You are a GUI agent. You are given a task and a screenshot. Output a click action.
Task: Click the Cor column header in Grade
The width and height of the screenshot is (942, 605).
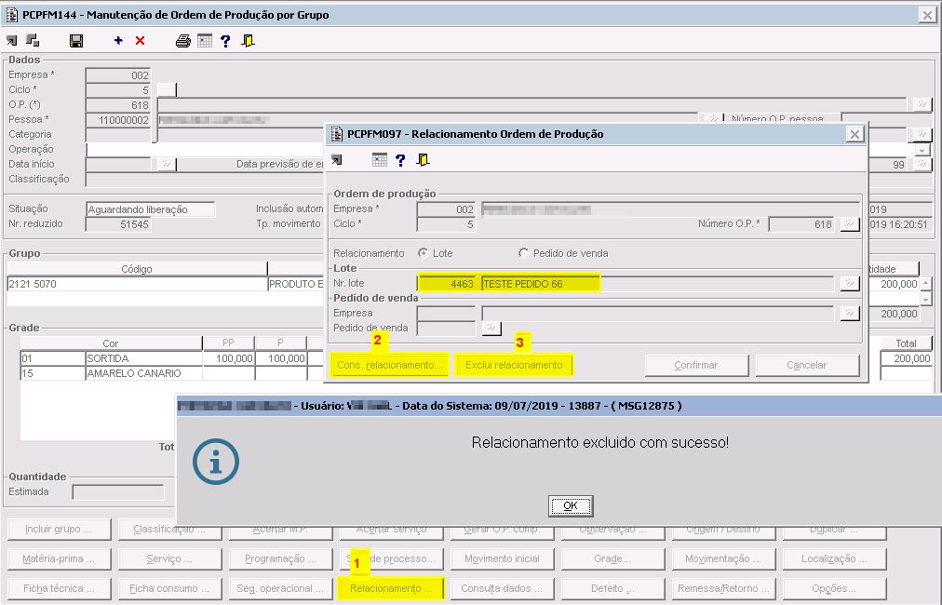[x=111, y=343]
